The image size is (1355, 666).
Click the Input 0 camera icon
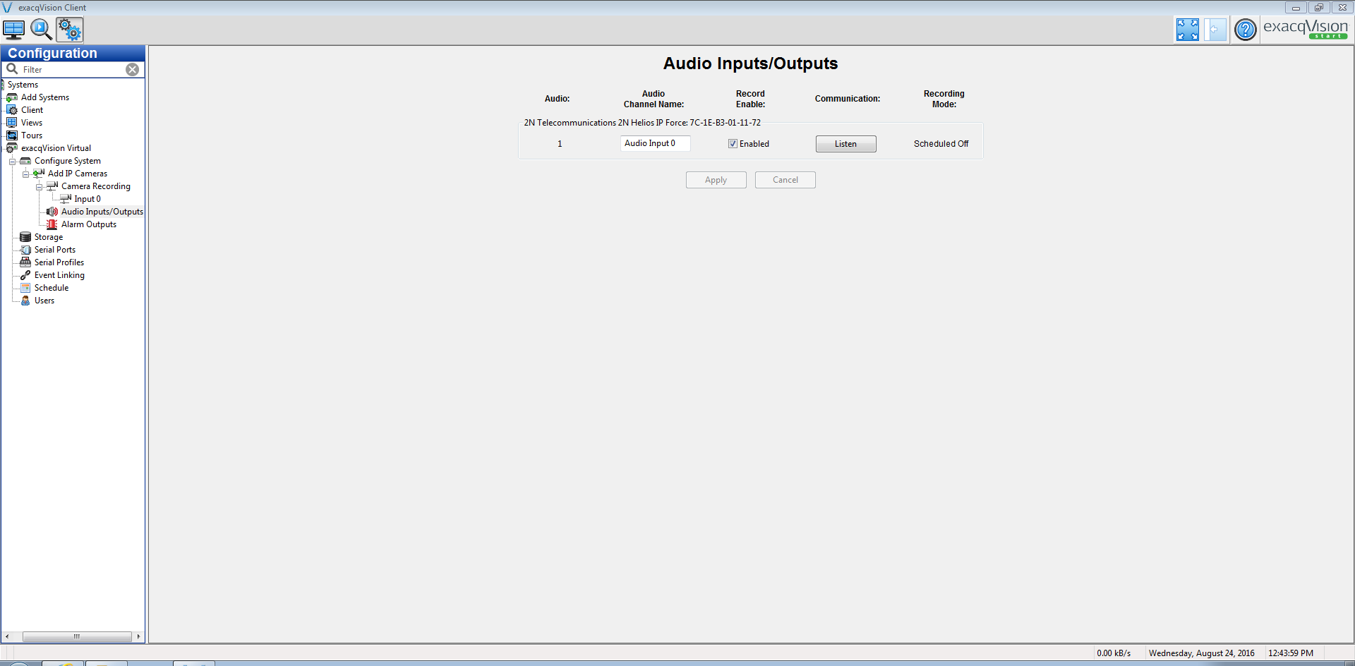tap(66, 199)
